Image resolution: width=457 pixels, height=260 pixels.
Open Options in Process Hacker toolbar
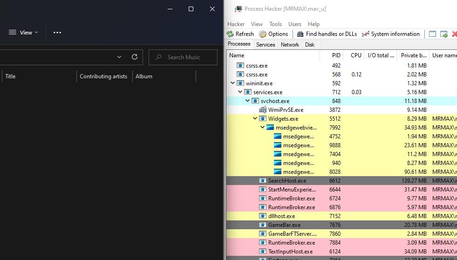tap(273, 34)
